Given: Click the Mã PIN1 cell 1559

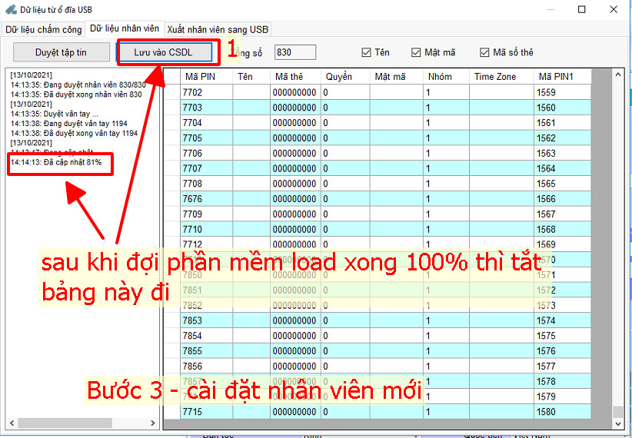Looking at the screenshot, I should tap(562, 92).
